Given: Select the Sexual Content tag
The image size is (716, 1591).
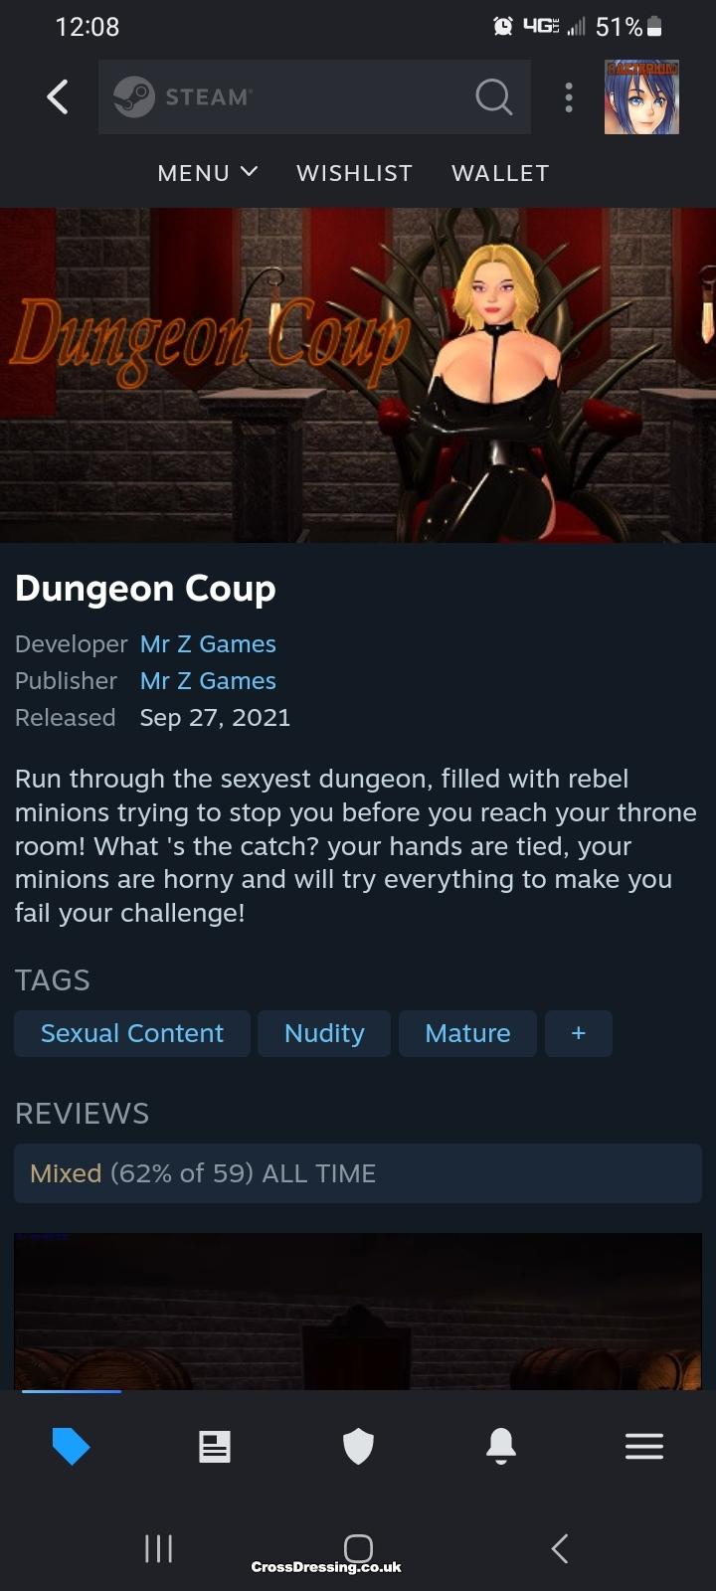Looking at the screenshot, I should click(x=132, y=1033).
